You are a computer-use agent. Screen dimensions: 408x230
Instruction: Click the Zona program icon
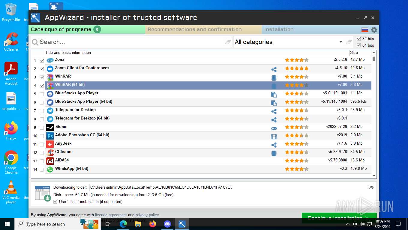pyautogui.click(x=50, y=60)
